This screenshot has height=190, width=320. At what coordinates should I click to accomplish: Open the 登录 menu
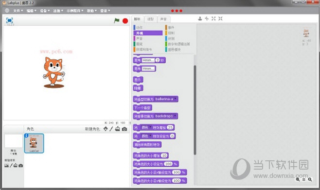coord(105,11)
